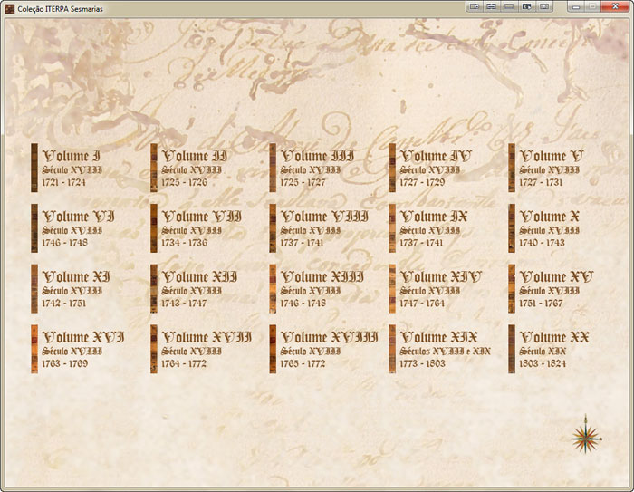Click the fifth title-bar toolbar button before minimize

(x=544, y=6)
